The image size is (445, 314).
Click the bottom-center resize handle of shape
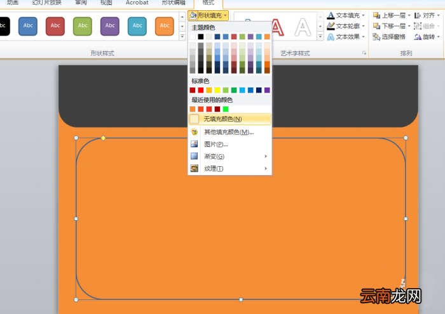pos(241,299)
